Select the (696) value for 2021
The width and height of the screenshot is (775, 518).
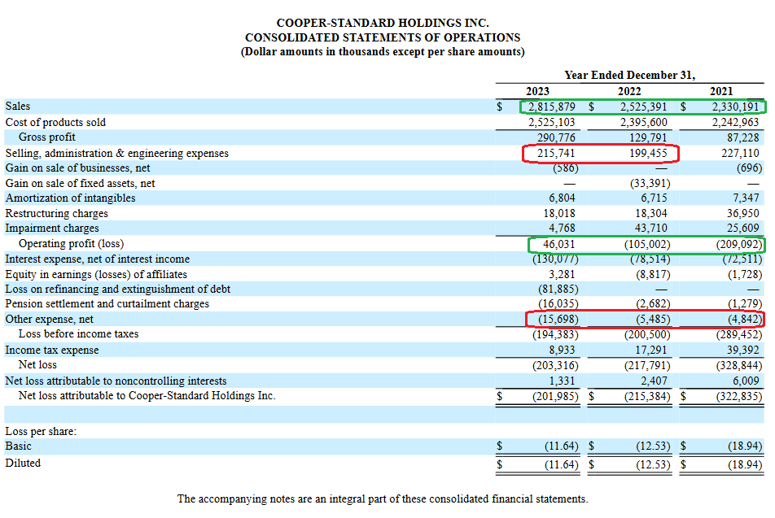[x=749, y=168]
